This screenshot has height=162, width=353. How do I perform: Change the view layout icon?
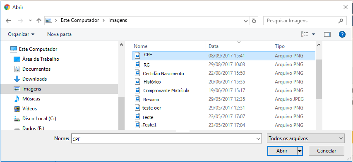[x=305, y=34]
